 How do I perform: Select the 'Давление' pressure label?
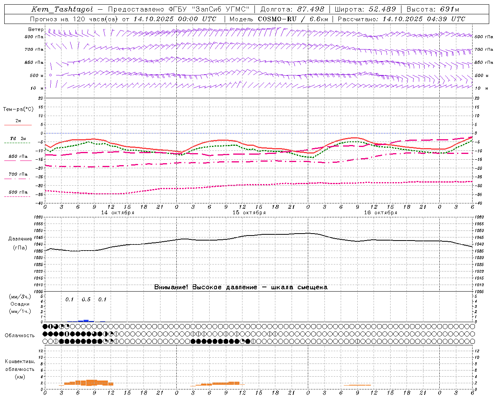tap(20, 239)
